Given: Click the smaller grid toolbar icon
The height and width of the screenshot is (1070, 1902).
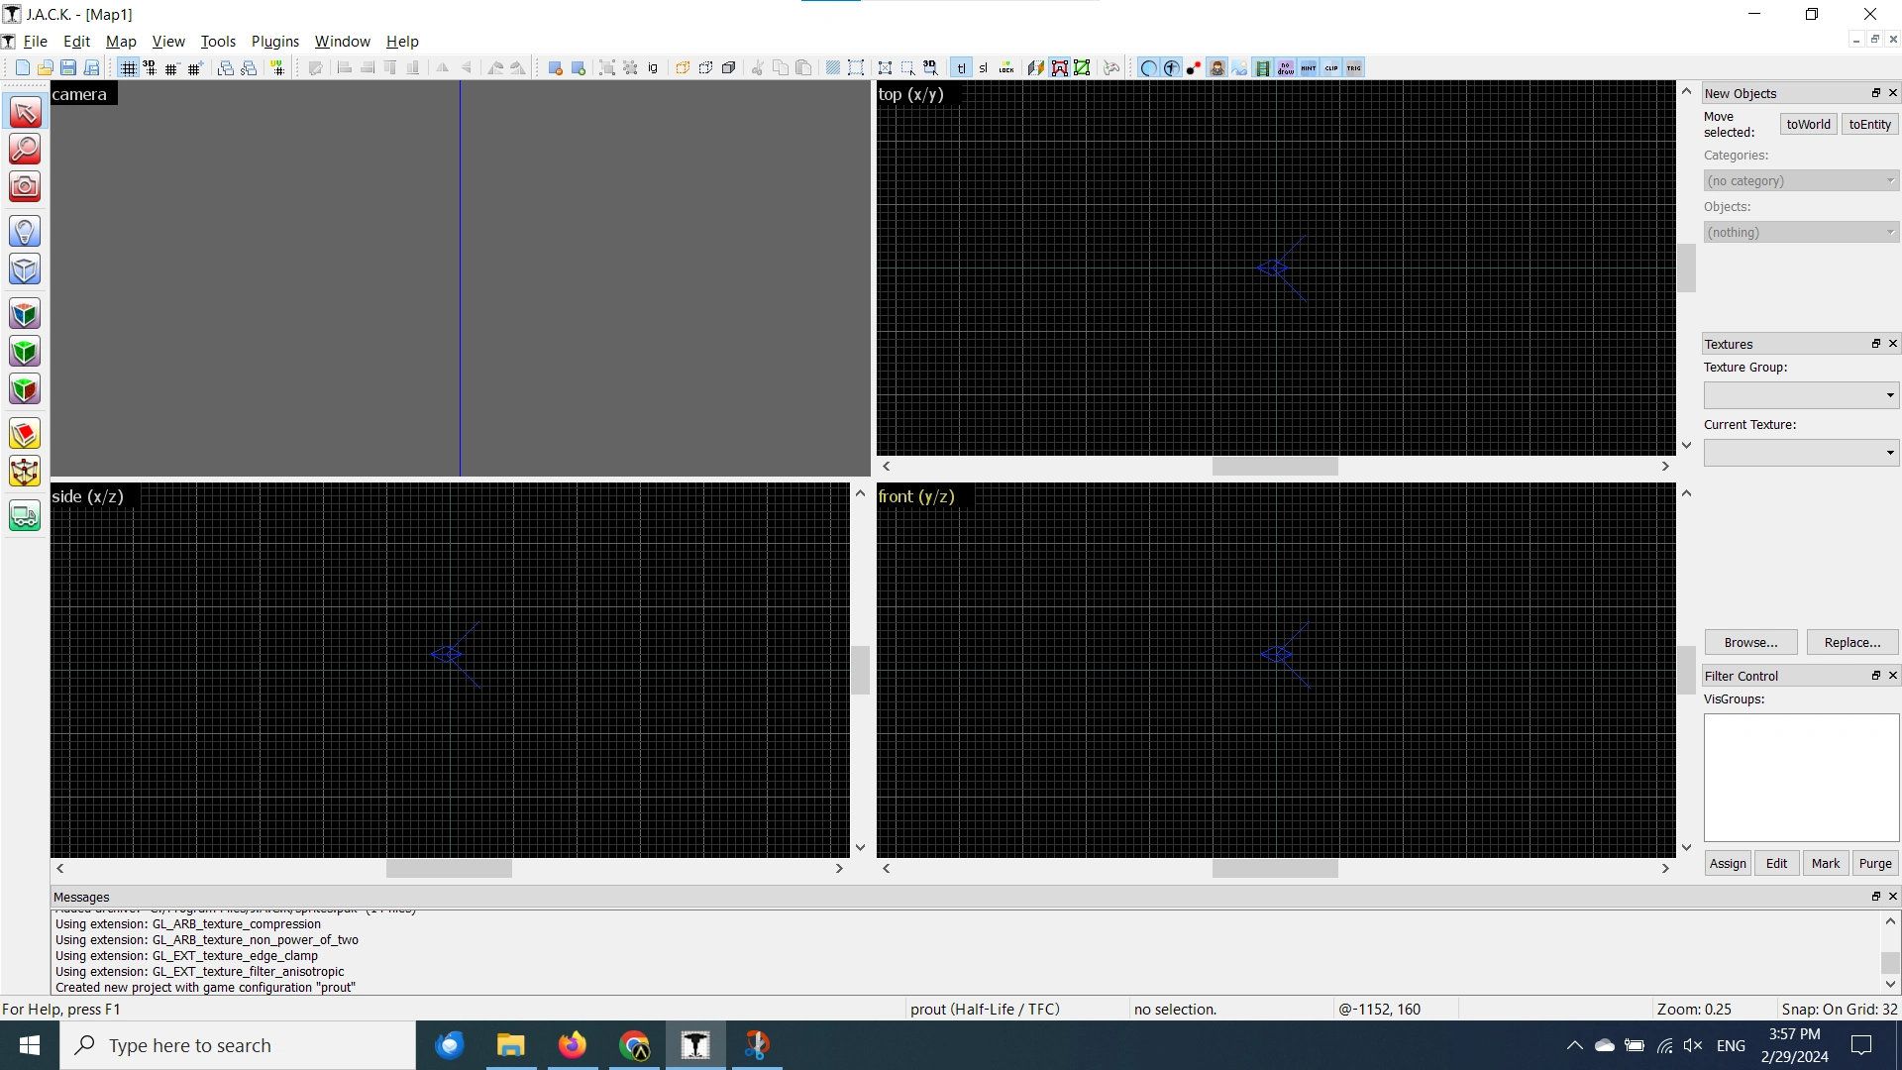Looking at the screenshot, I should point(171,67).
